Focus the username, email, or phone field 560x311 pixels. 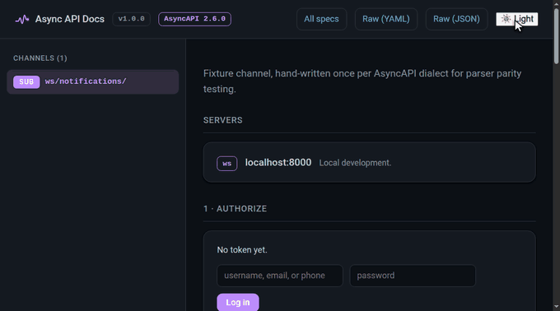[x=280, y=276]
